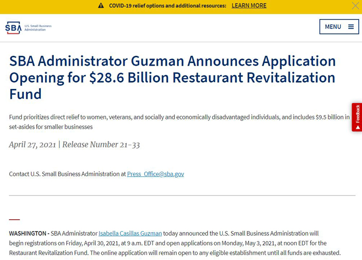This screenshot has width=362, height=260.
Task: Click the date and Release Number 21-33 line
Action: pos(74,145)
